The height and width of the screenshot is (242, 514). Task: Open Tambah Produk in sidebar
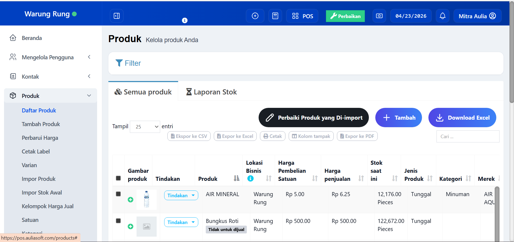[x=41, y=124]
